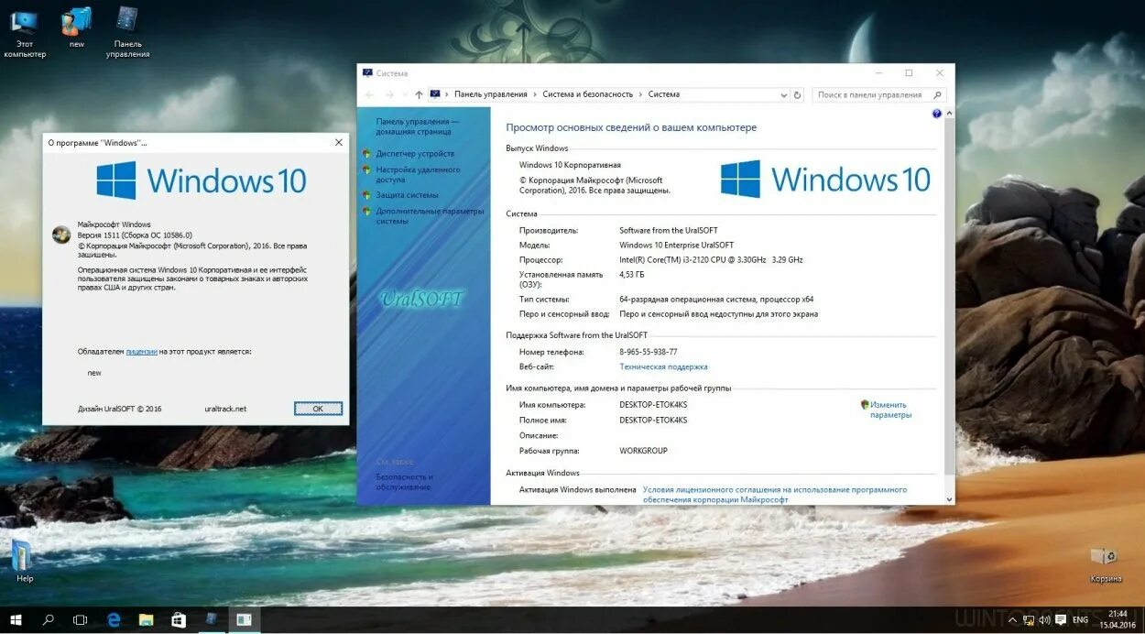Click 'Изменить параметры' link
Viewport: 1145px width, 634px height.
coord(889,410)
